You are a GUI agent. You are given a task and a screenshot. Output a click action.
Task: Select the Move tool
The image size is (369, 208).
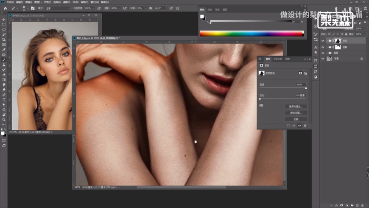(x=4, y=20)
